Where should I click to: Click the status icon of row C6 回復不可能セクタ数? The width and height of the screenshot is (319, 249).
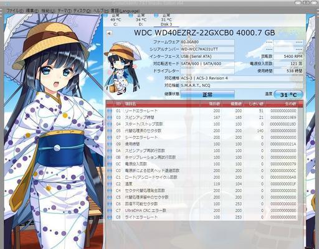coord(110,204)
